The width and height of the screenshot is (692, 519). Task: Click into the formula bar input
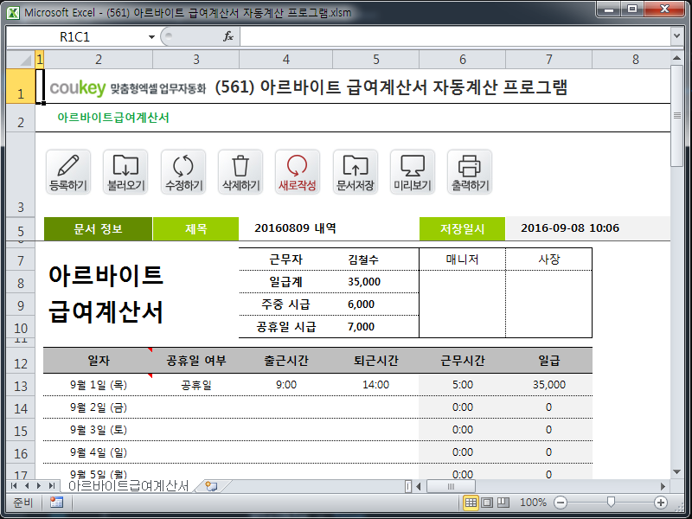click(x=455, y=36)
